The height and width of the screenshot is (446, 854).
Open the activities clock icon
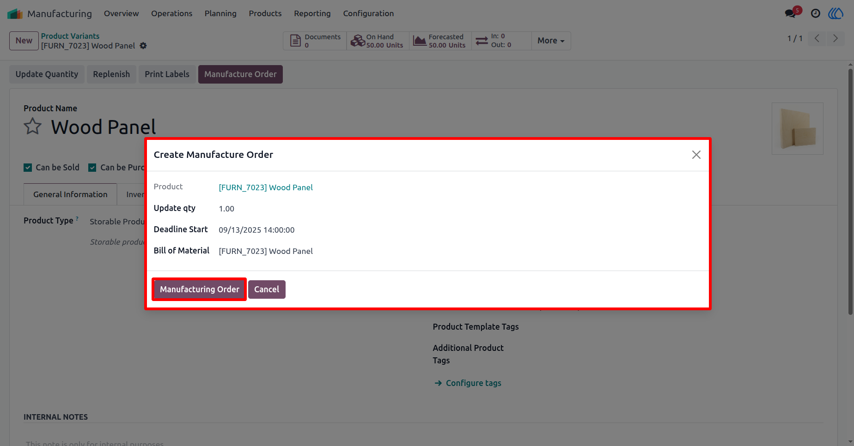[x=816, y=13]
